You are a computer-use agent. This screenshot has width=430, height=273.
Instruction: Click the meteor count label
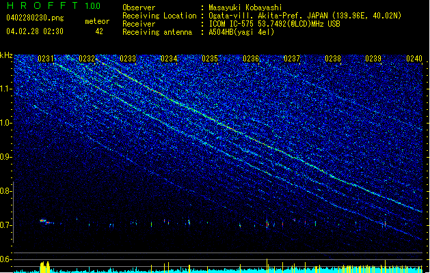click(97, 21)
